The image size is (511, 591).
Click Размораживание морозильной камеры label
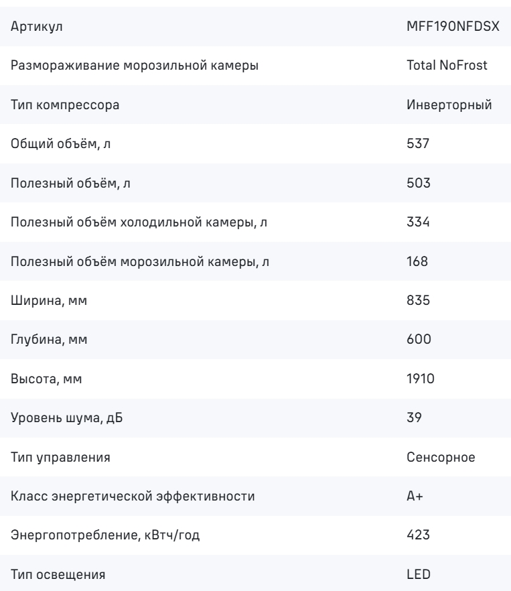(135, 66)
